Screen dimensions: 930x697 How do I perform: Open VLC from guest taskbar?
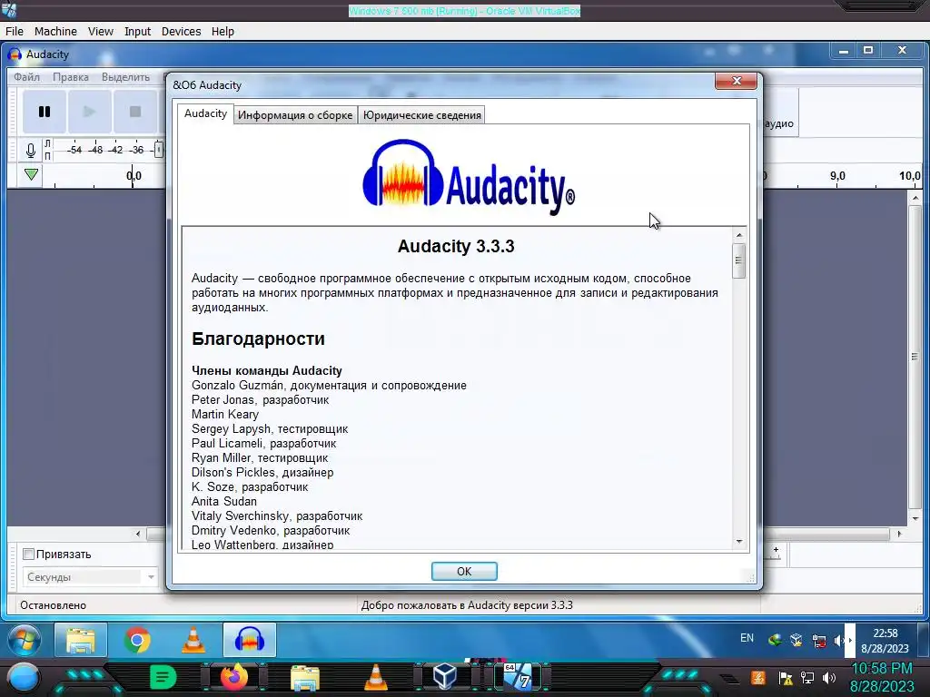pos(193,640)
